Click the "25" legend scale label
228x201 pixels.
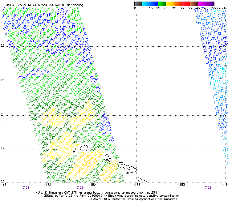click(x=174, y=8)
